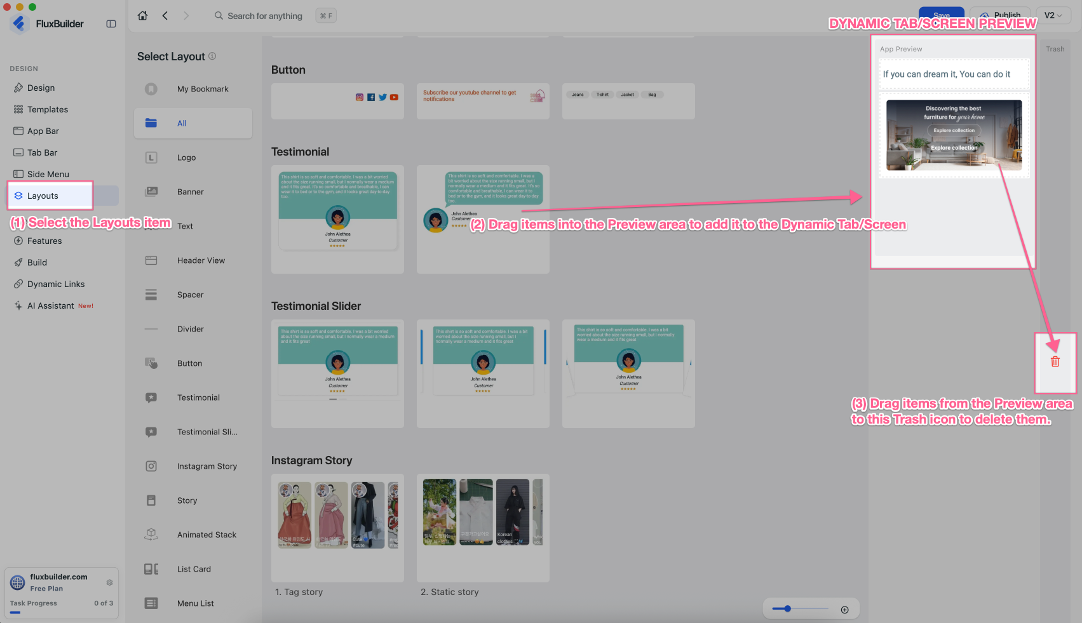Viewport: 1082px width, 623px height.
Task: Click the Header View category icon
Action: tap(151, 260)
